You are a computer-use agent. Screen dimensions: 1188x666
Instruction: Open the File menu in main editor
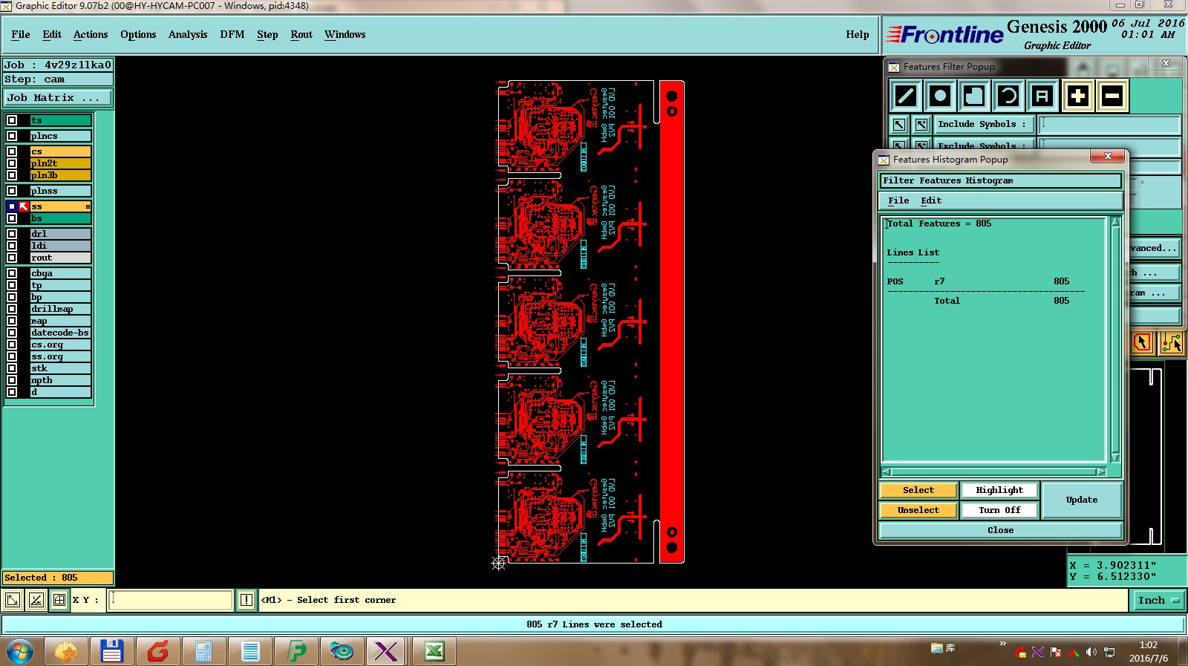(x=21, y=35)
